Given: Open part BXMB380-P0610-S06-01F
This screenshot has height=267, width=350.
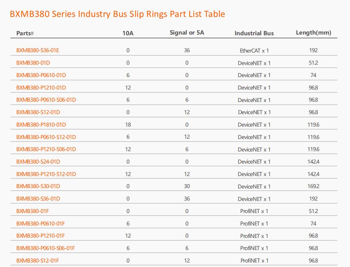Looking at the screenshot, I should coord(45,248).
